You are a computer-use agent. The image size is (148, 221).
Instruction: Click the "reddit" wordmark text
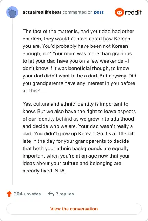pyautogui.click(x=133, y=12)
